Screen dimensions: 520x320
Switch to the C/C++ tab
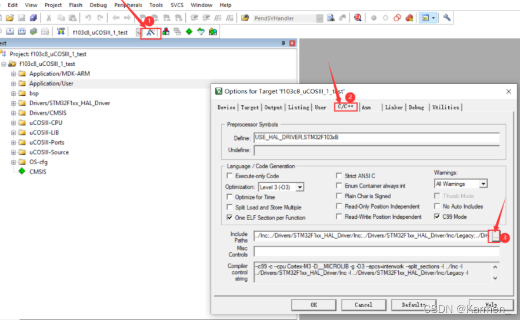pyautogui.click(x=345, y=107)
